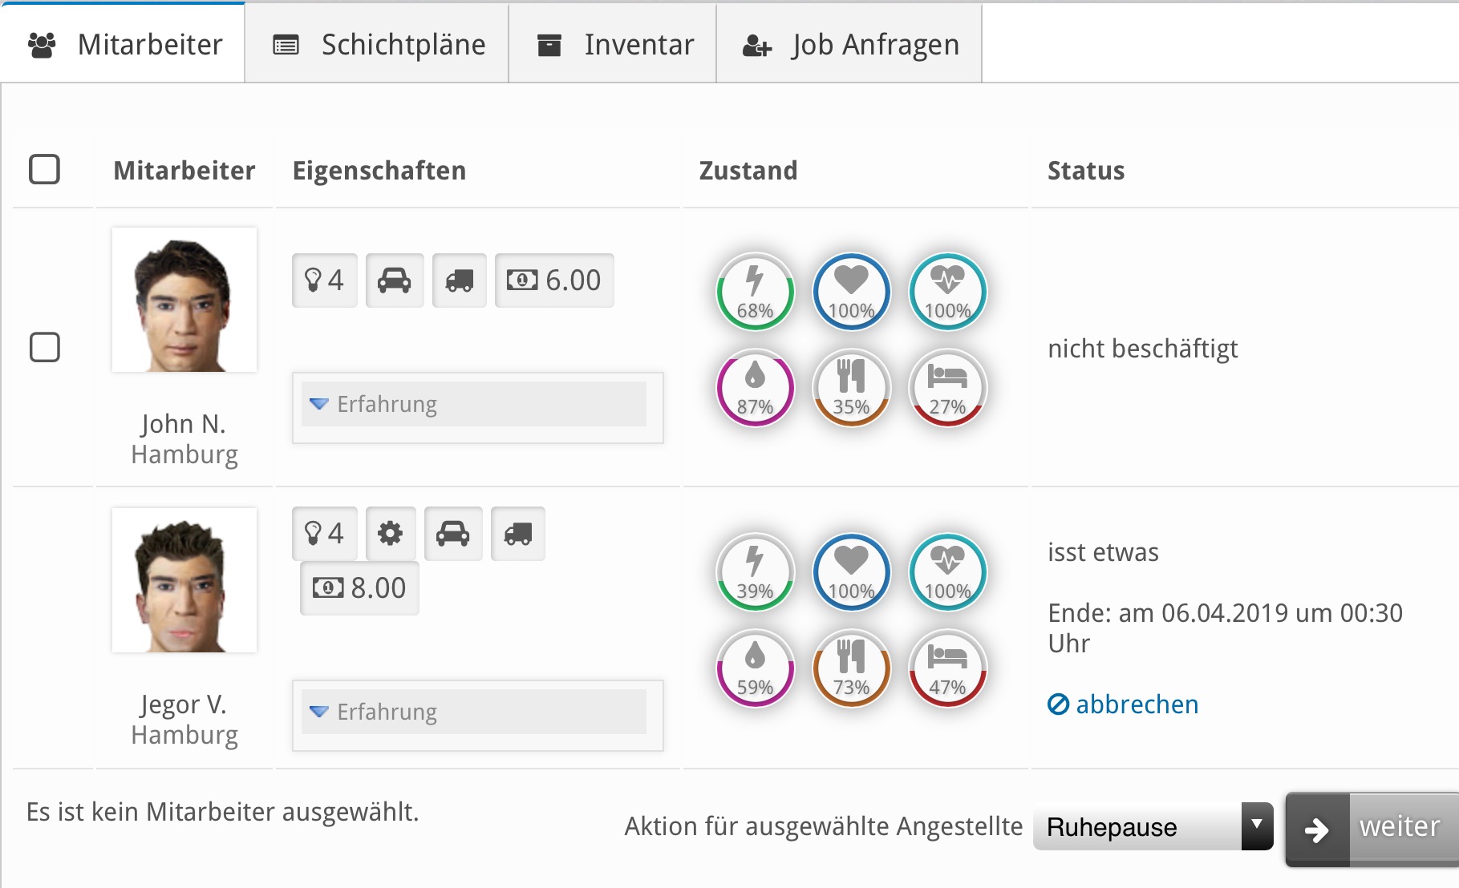
Task: Click Jegor V.'s gear skill icon
Action: tap(391, 534)
